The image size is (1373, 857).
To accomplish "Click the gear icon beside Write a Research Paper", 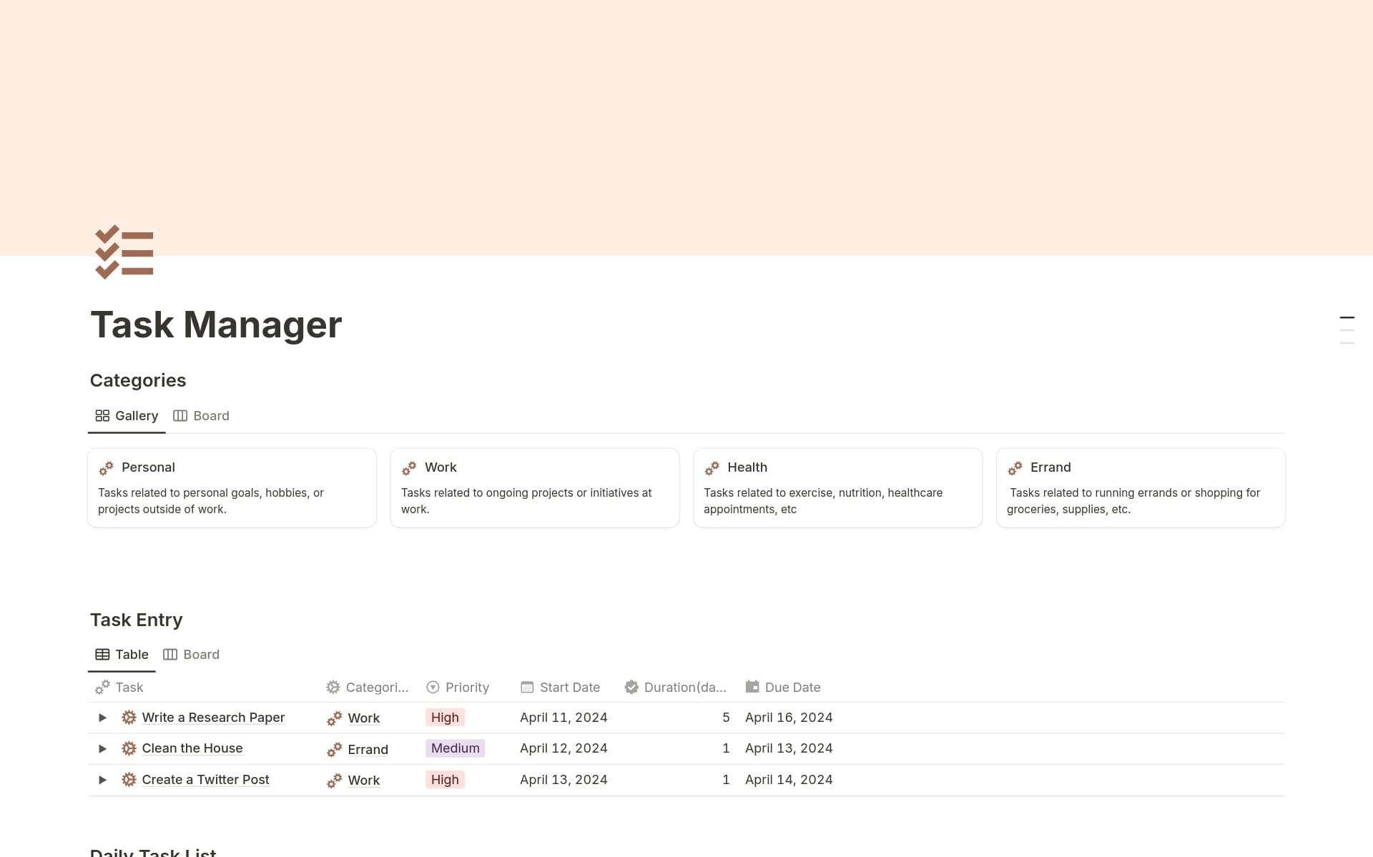I will pos(129,717).
